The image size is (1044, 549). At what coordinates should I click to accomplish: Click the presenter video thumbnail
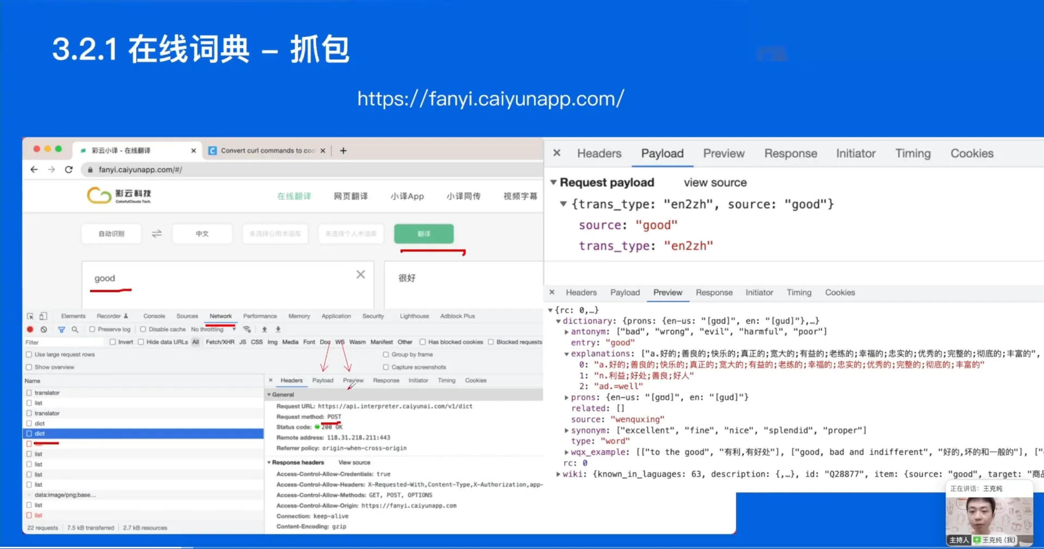989,521
